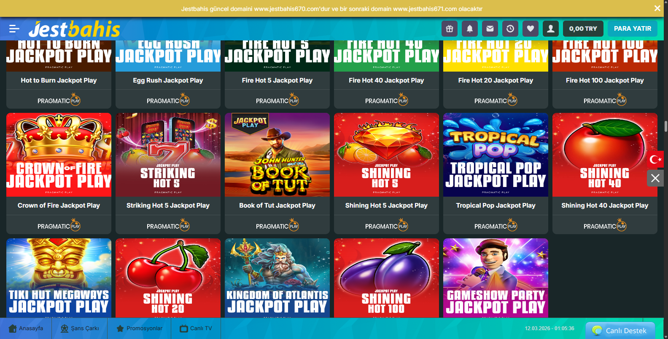Dismiss the yellow domain announcement banner

657,8
